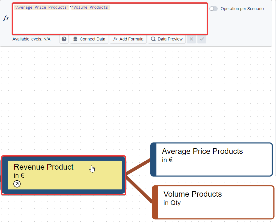Viewport: 276px width, 222px height.
Task: Toggle the Operation per Scenario switch
Action: coord(213,9)
